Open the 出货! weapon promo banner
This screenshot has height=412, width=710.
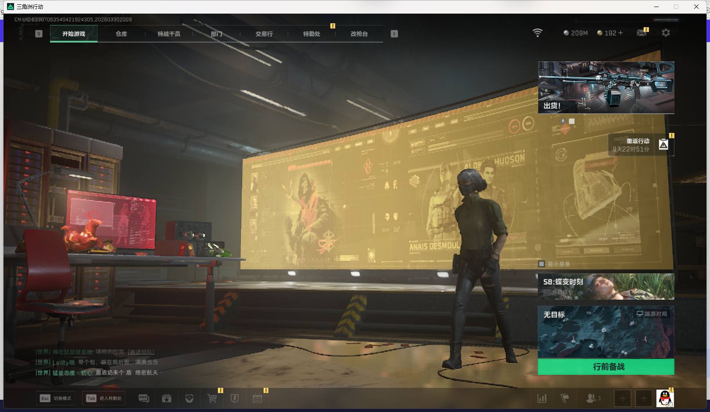click(x=606, y=87)
